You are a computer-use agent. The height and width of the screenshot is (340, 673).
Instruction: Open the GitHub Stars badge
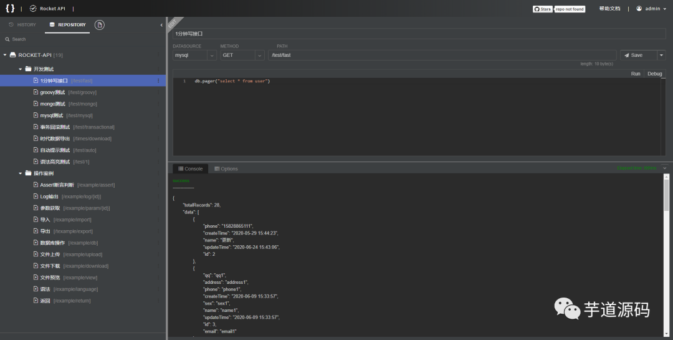543,9
